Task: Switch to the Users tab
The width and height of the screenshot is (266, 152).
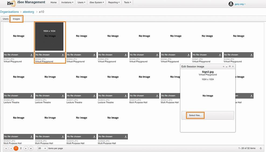Action: click(6, 19)
